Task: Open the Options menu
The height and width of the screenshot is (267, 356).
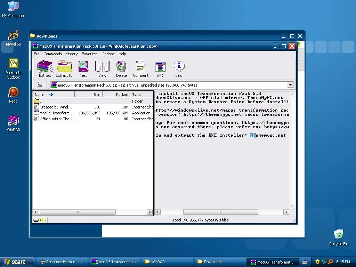Action: click(108, 54)
